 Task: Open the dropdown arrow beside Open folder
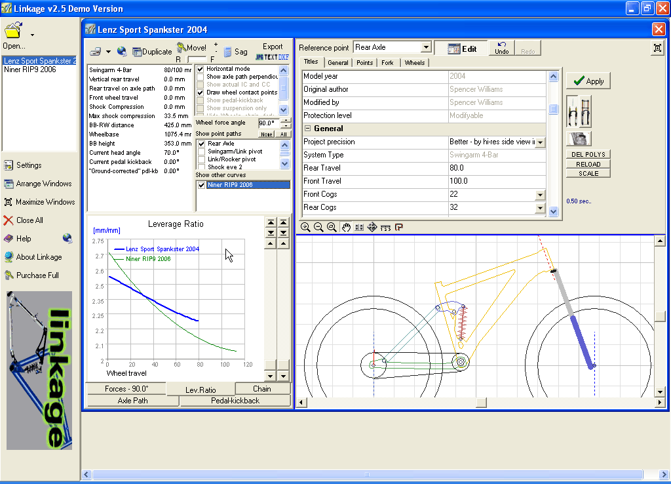[x=32, y=35]
